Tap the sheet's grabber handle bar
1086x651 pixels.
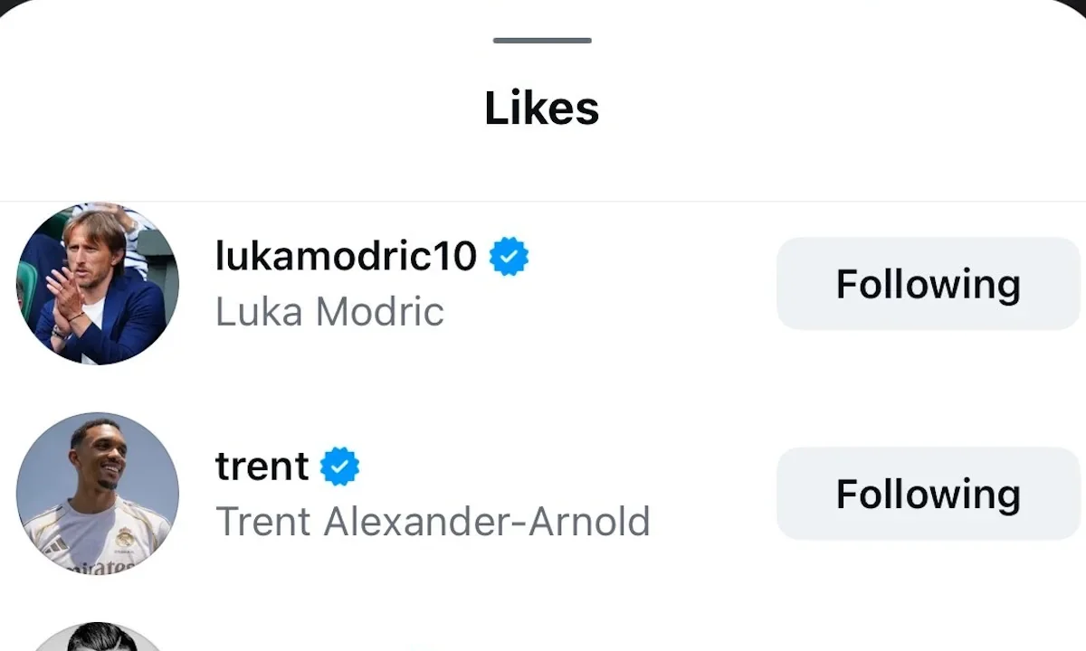[542, 41]
